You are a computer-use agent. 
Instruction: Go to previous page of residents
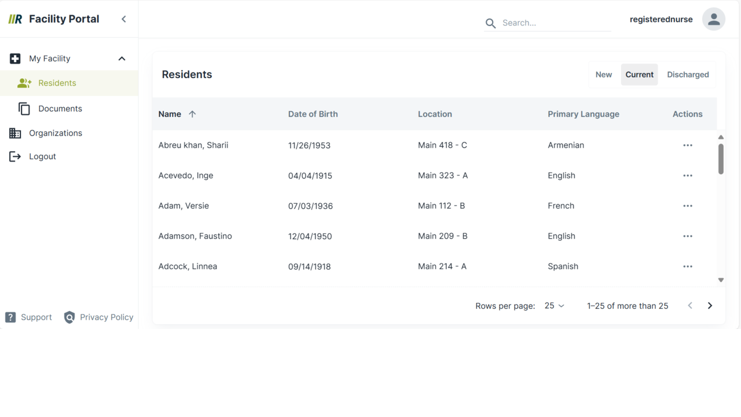[x=690, y=306]
